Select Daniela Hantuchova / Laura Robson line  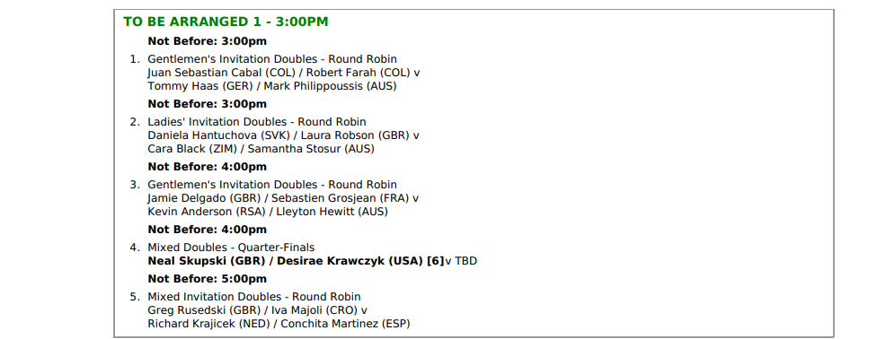coord(284,135)
